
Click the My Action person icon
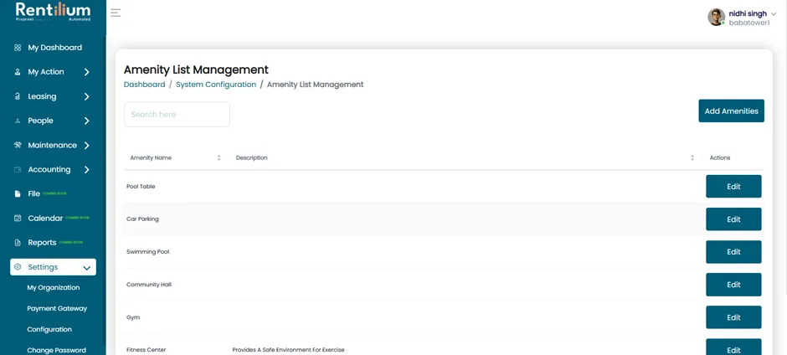pos(18,72)
